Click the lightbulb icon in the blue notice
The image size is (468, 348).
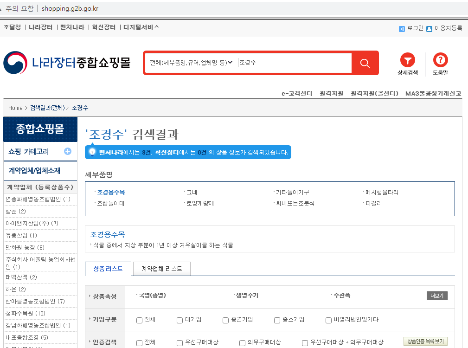[x=92, y=152]
